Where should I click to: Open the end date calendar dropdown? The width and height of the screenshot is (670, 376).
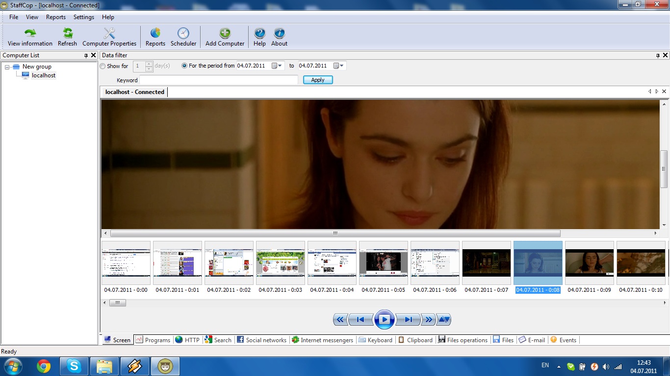(339, 66)
